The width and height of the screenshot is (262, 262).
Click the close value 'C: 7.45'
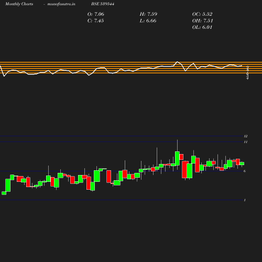coord(95,20)
